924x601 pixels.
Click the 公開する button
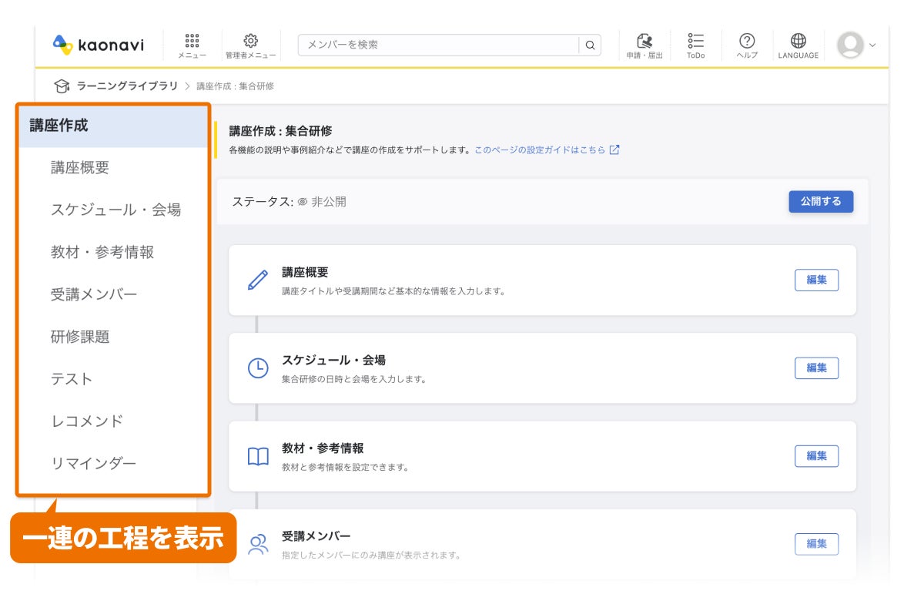click(x=821, y=201)
